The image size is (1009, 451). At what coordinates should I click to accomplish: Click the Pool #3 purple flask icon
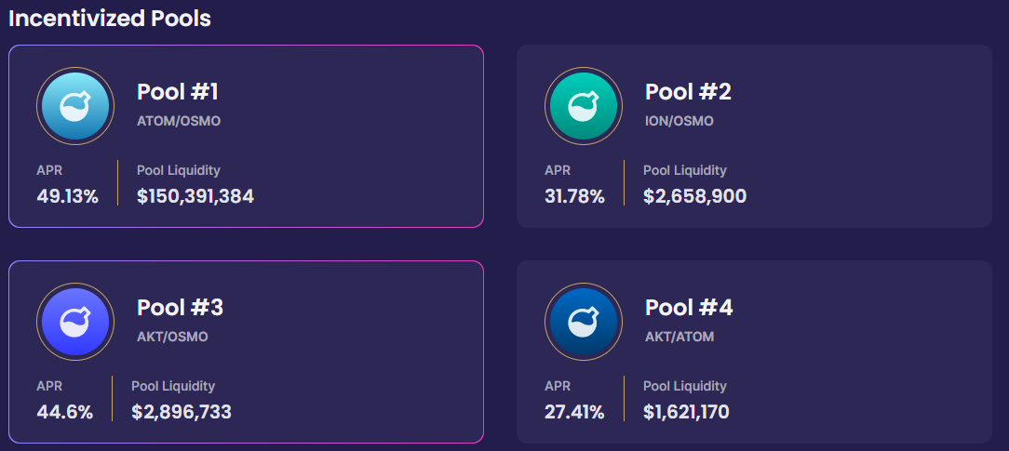pos(75,322)
